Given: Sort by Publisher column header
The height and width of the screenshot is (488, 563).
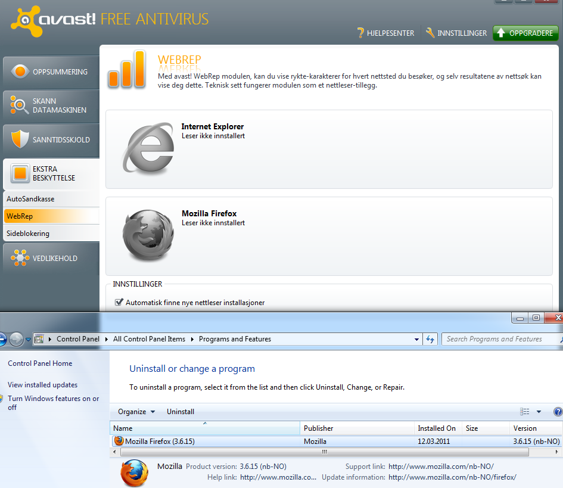Looking at the screenshot, I should coord(357,428).
